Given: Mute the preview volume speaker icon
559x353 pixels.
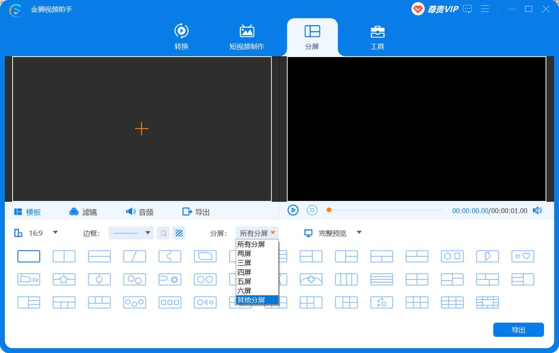Looking at the screenshot, I should click(537, 210).
